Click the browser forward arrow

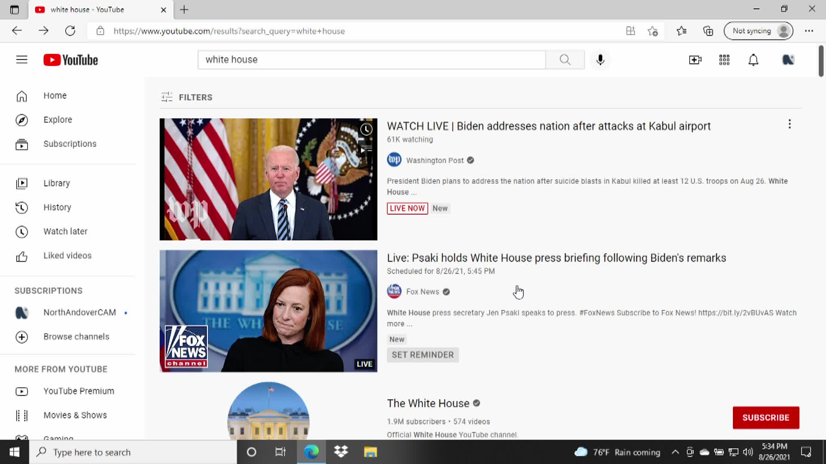coord(43,31)
